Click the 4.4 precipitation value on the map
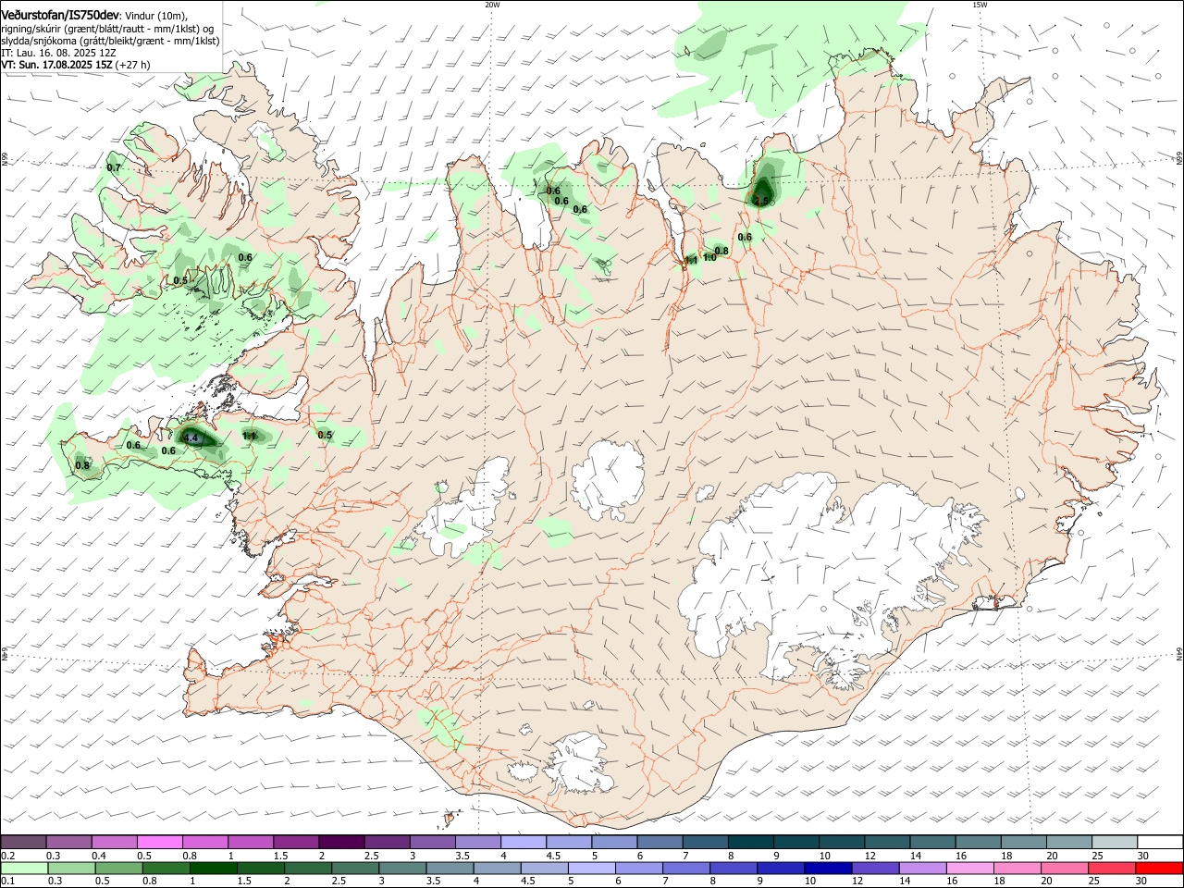 [x=191, y=438]
